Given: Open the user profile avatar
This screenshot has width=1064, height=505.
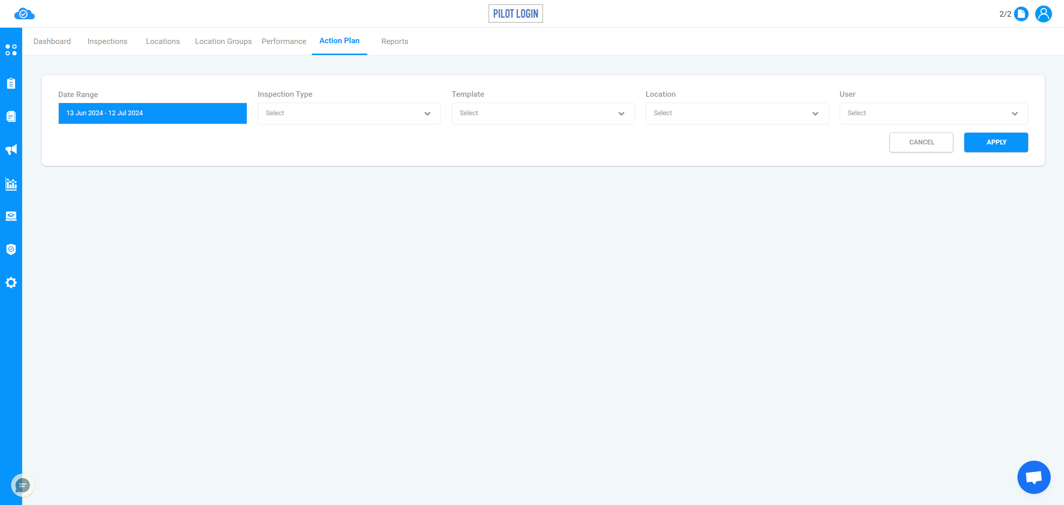Looking at the screenshot, I should [1043, 14].
